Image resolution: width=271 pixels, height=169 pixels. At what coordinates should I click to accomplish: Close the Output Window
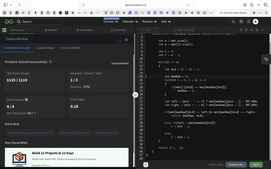[126, 40]
